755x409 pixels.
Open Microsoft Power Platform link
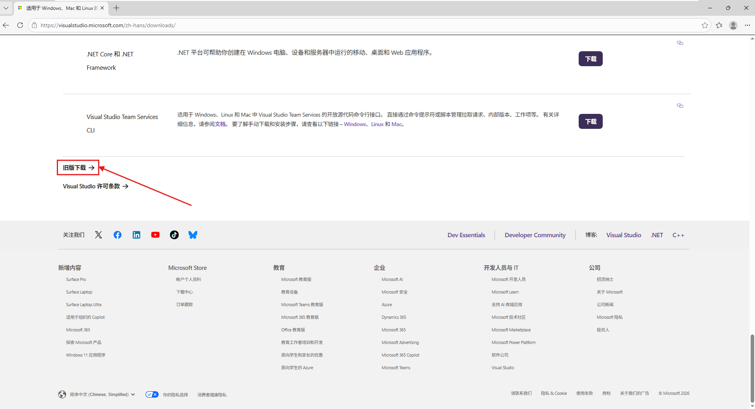click(514, 342)
